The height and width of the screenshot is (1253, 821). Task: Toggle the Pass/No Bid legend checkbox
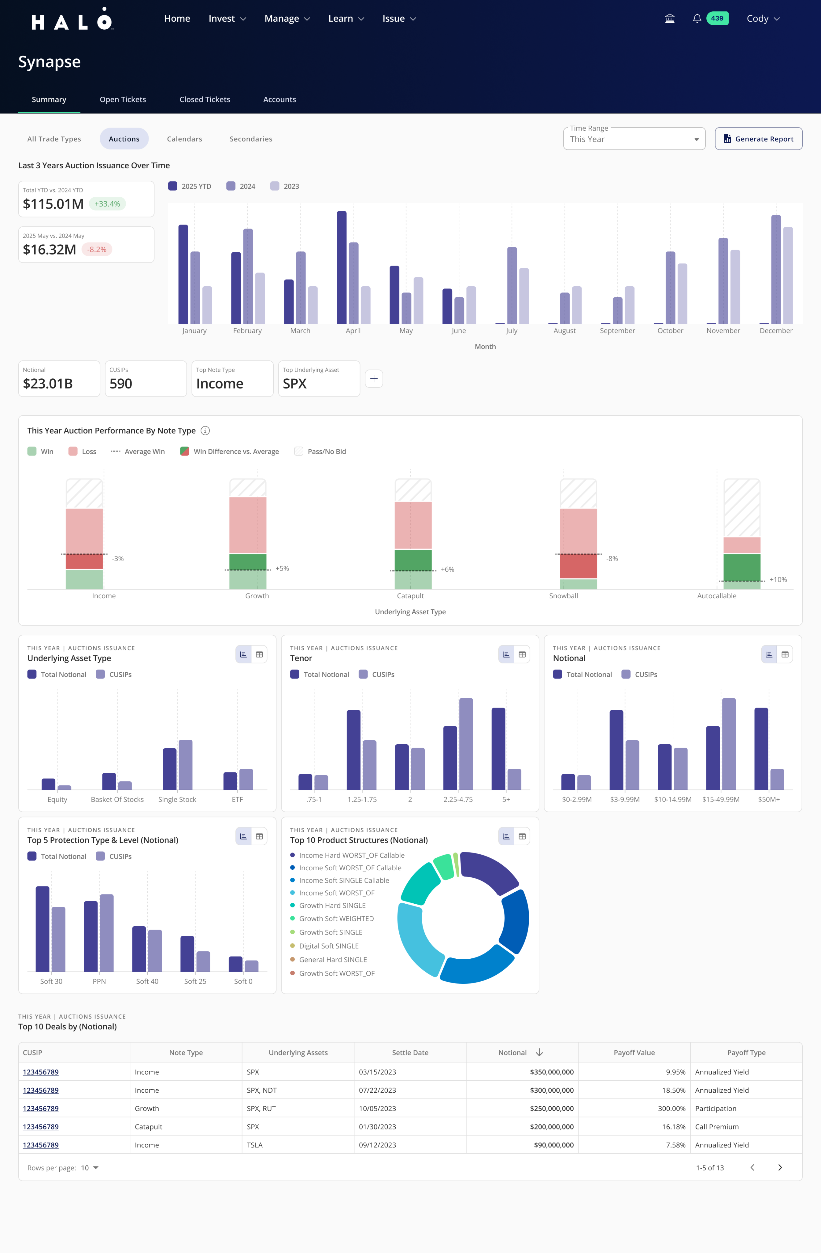[298, 451]
